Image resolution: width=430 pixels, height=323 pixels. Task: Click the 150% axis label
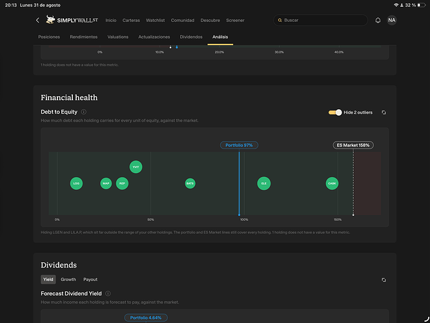pyautogui.click(x=338, y=220)
